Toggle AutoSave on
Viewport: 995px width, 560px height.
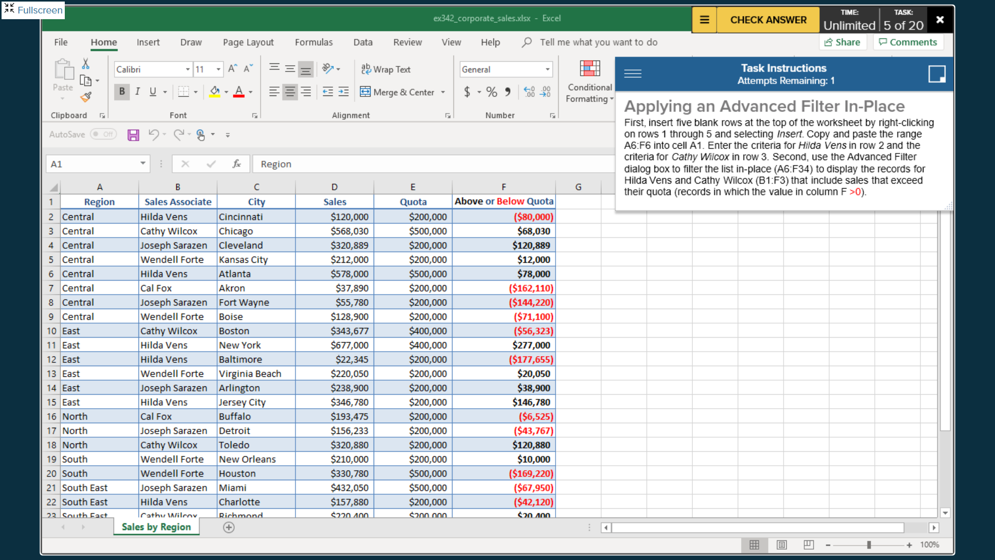(x=104, y=134)
